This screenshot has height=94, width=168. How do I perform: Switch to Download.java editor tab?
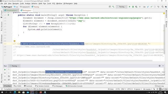11,10
